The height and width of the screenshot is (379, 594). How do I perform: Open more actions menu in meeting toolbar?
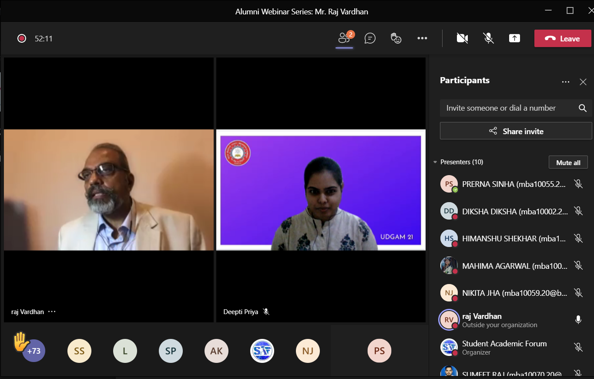coord(422,38)
